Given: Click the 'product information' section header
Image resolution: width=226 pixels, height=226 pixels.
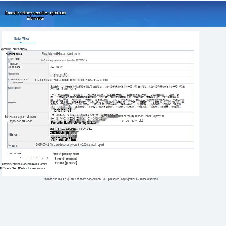Looking at the screenshot, I should (x=14, y=49).
